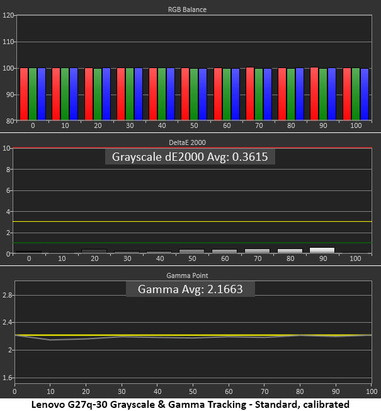Viewport: 381px width, 411px height.
Task: Click the DeltaE bar at 20
Action: click(x=94, y=252)
